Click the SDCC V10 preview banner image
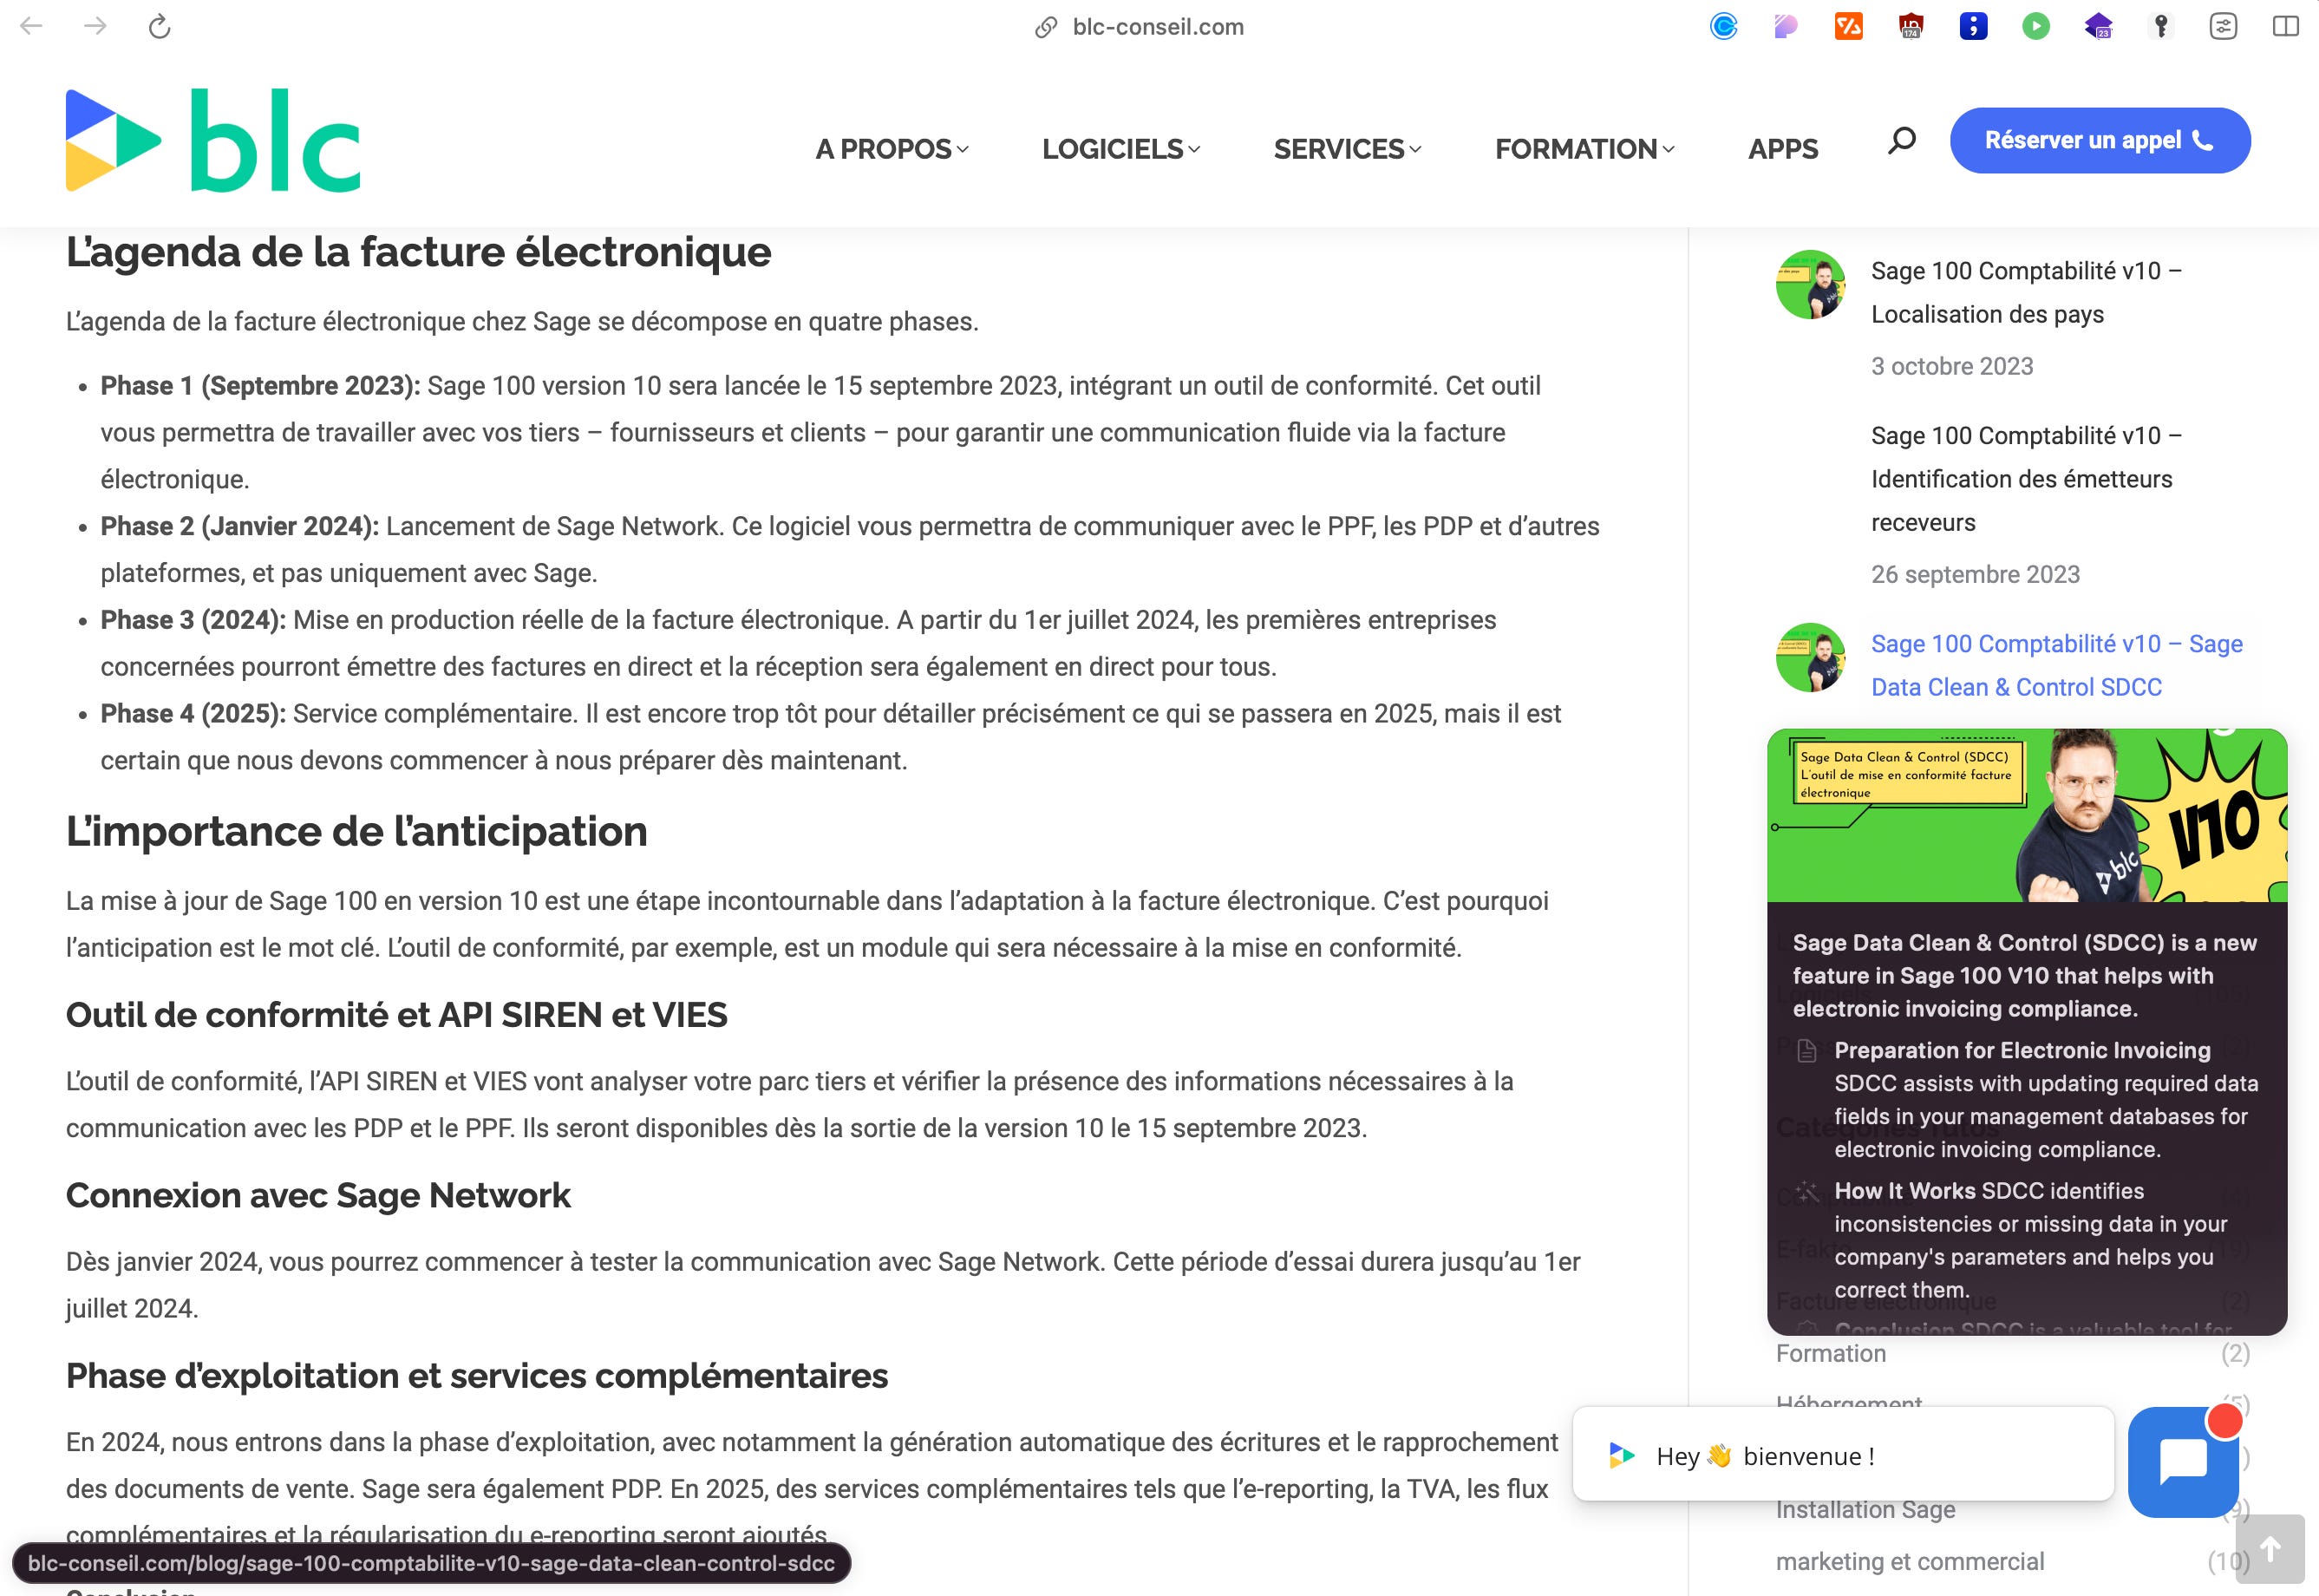Viewport: 2319px width, 1596px height. [x=2026, y=815]
